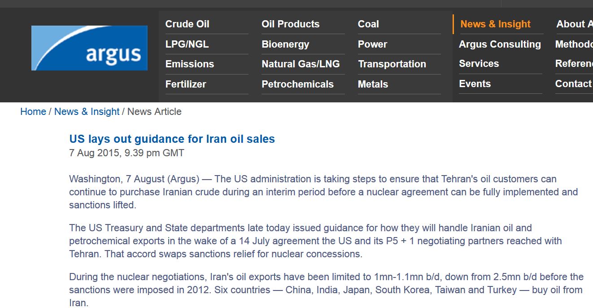Open Argus Consulting page
The height and width of the screenshot is (308, 593).
pyautogui.click(x=500, y=44)
